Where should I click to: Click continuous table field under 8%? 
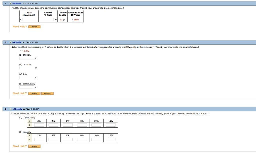click(82, 125)
